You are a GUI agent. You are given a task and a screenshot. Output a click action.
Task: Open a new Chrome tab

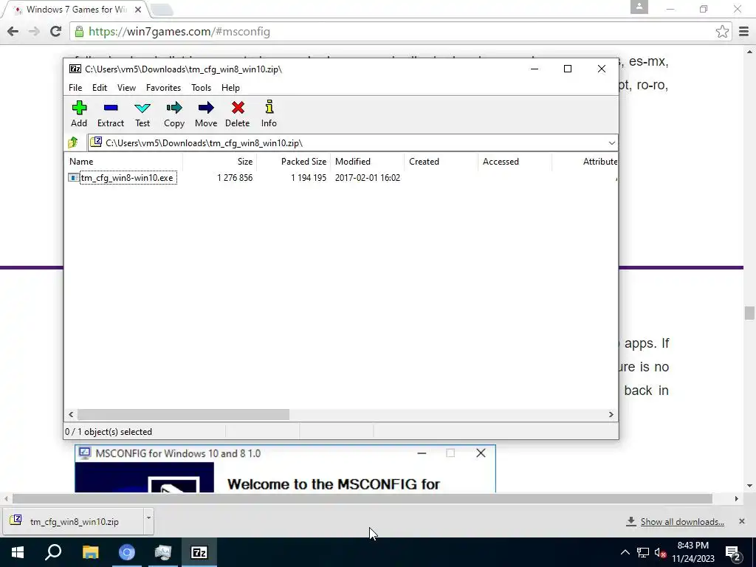click(x=162, y=9)
